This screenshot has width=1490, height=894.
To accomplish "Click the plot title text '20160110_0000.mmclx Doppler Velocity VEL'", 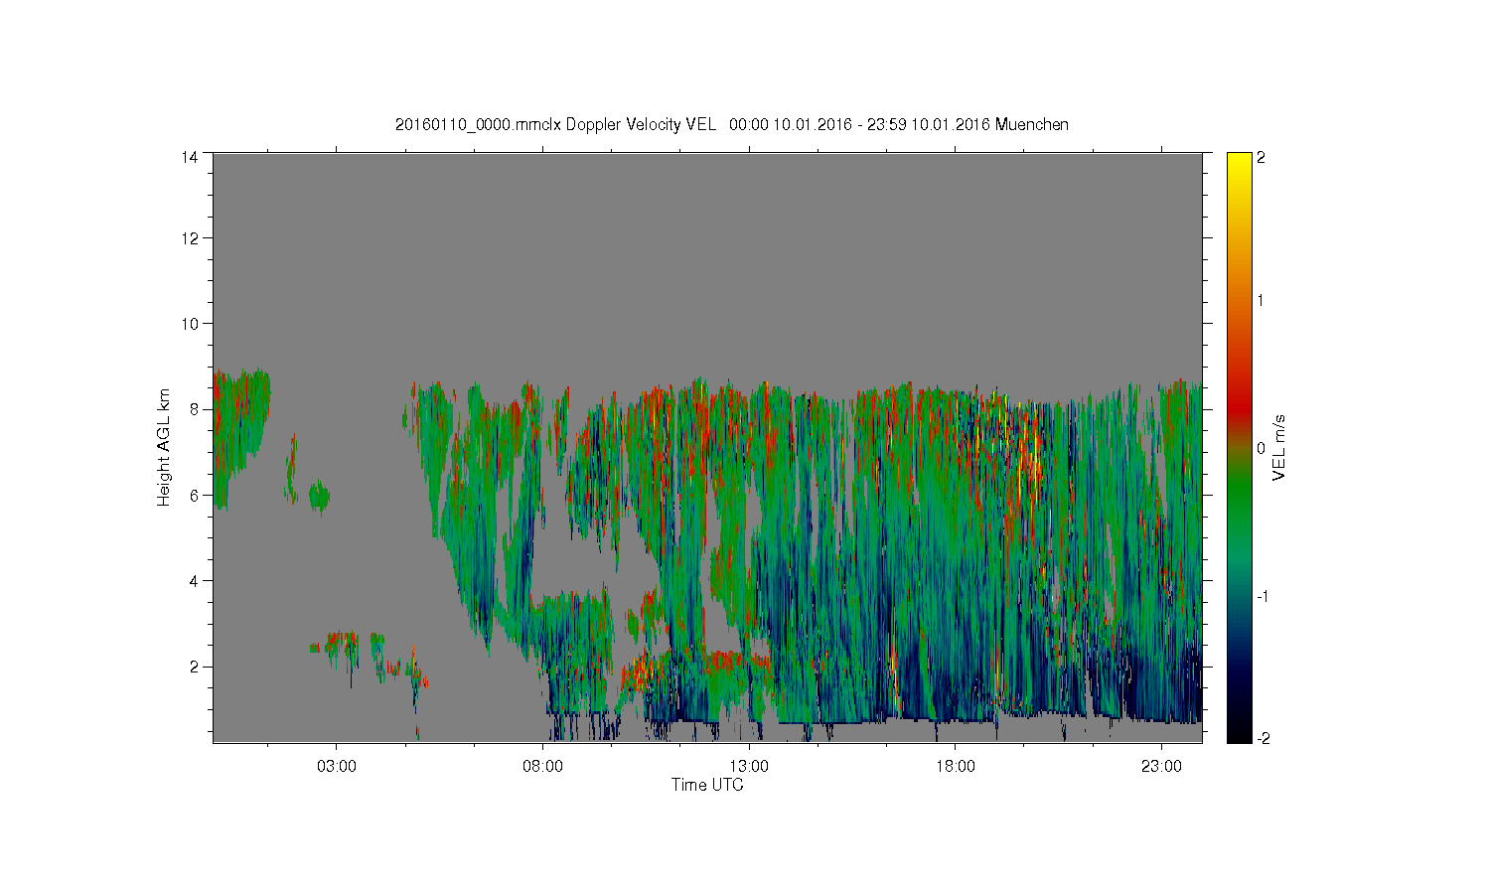I will click(x=555, y=125).
